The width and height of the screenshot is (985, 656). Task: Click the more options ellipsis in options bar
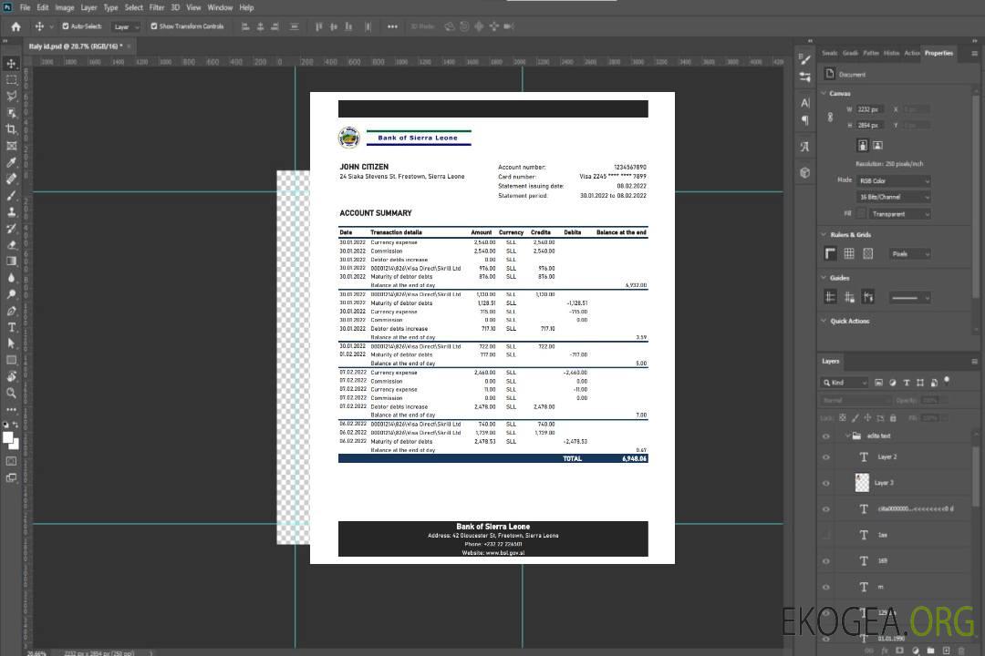coord(392,26)
